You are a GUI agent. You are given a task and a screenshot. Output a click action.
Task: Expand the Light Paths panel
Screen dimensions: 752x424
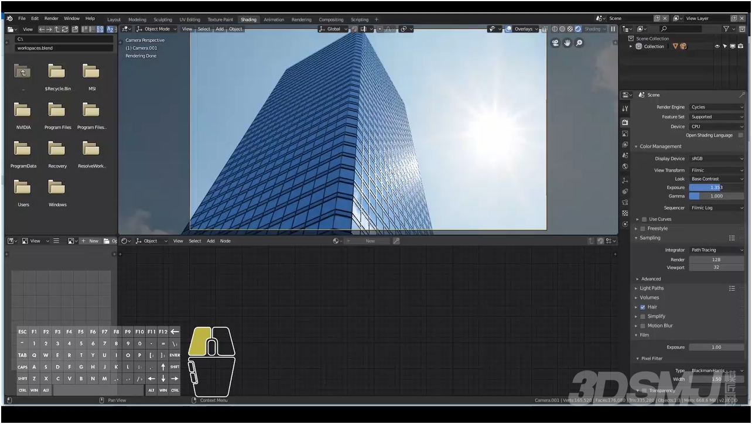[651, 288]
